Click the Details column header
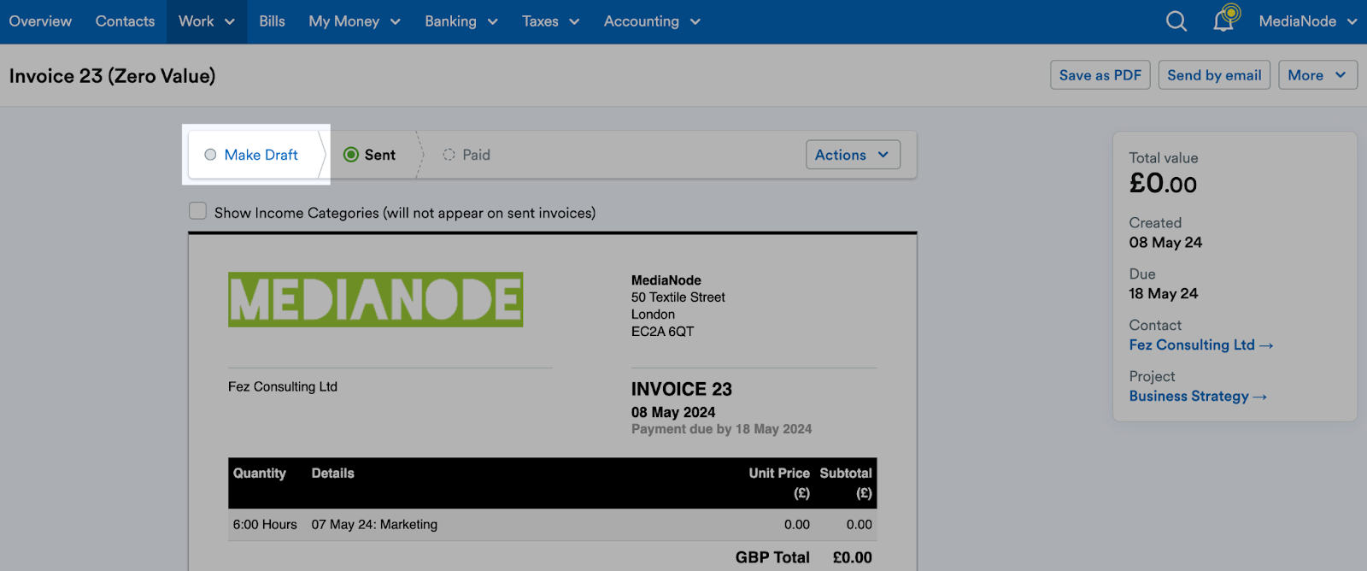 click(x=332, y=474)
